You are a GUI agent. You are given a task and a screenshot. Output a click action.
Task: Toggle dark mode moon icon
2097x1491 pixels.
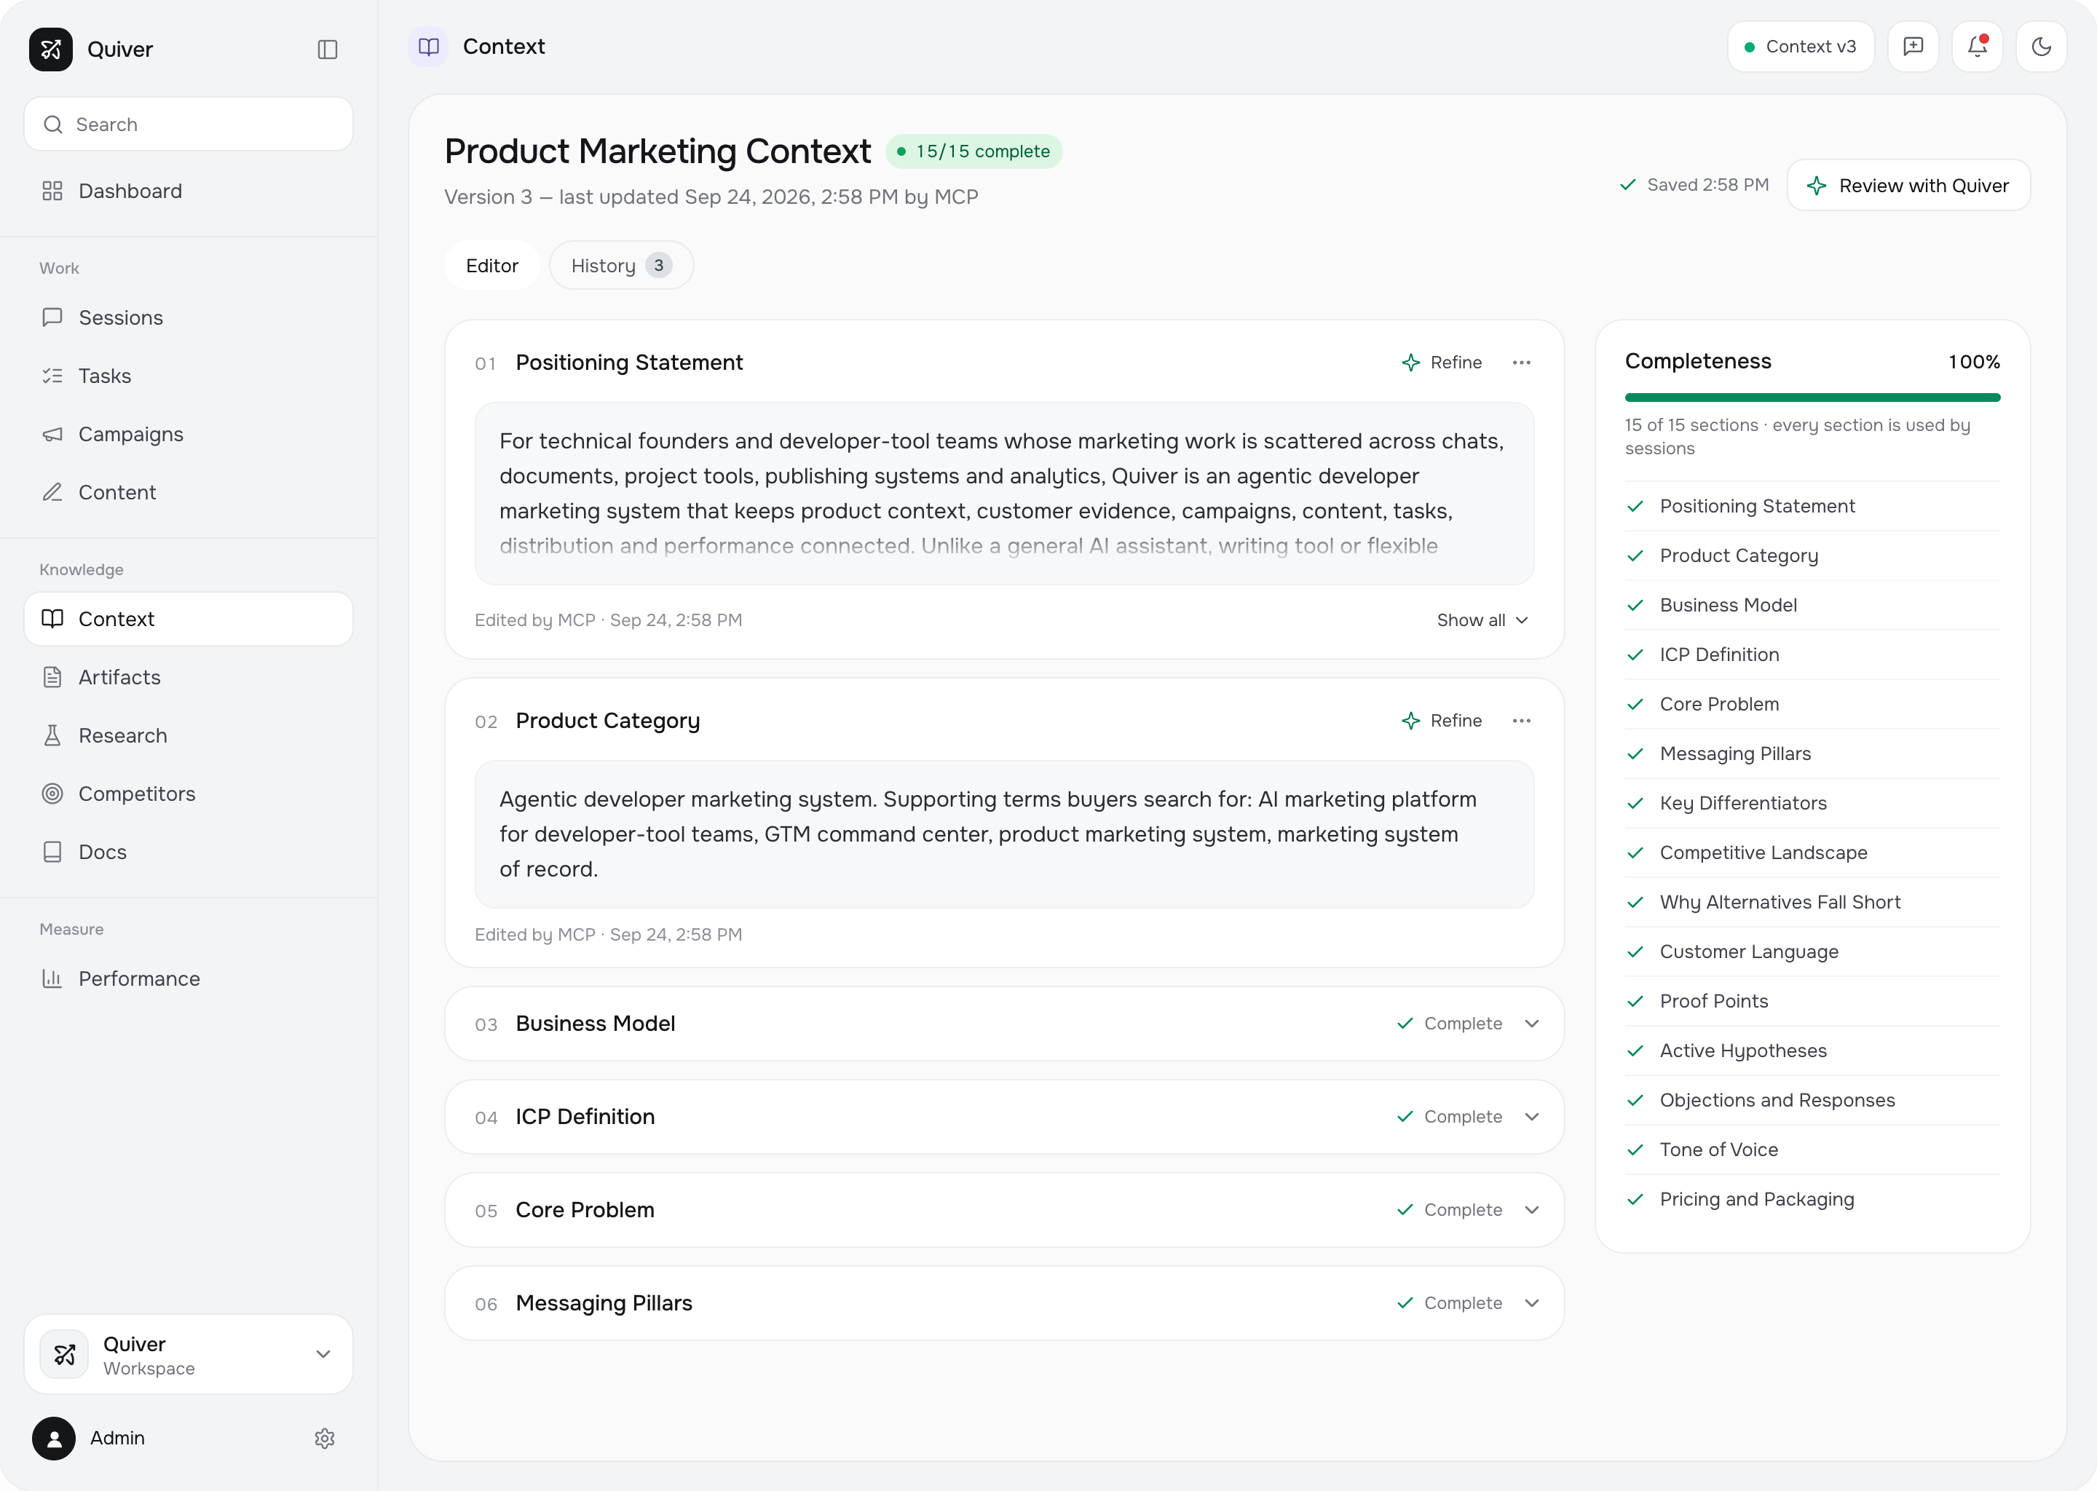point(2041,47)
